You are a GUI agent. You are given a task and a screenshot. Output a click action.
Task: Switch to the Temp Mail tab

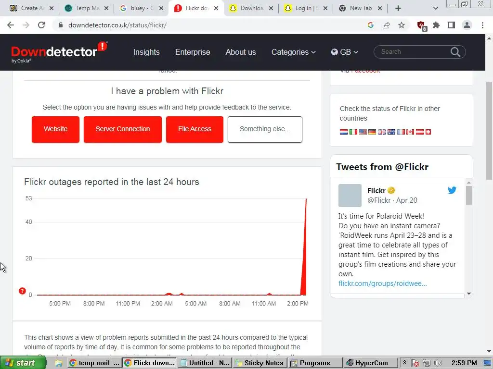coord(86,8)
